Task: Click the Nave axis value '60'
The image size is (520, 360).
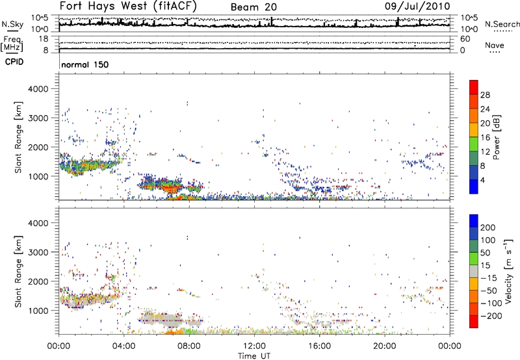Action: click(x=465, y=39)
